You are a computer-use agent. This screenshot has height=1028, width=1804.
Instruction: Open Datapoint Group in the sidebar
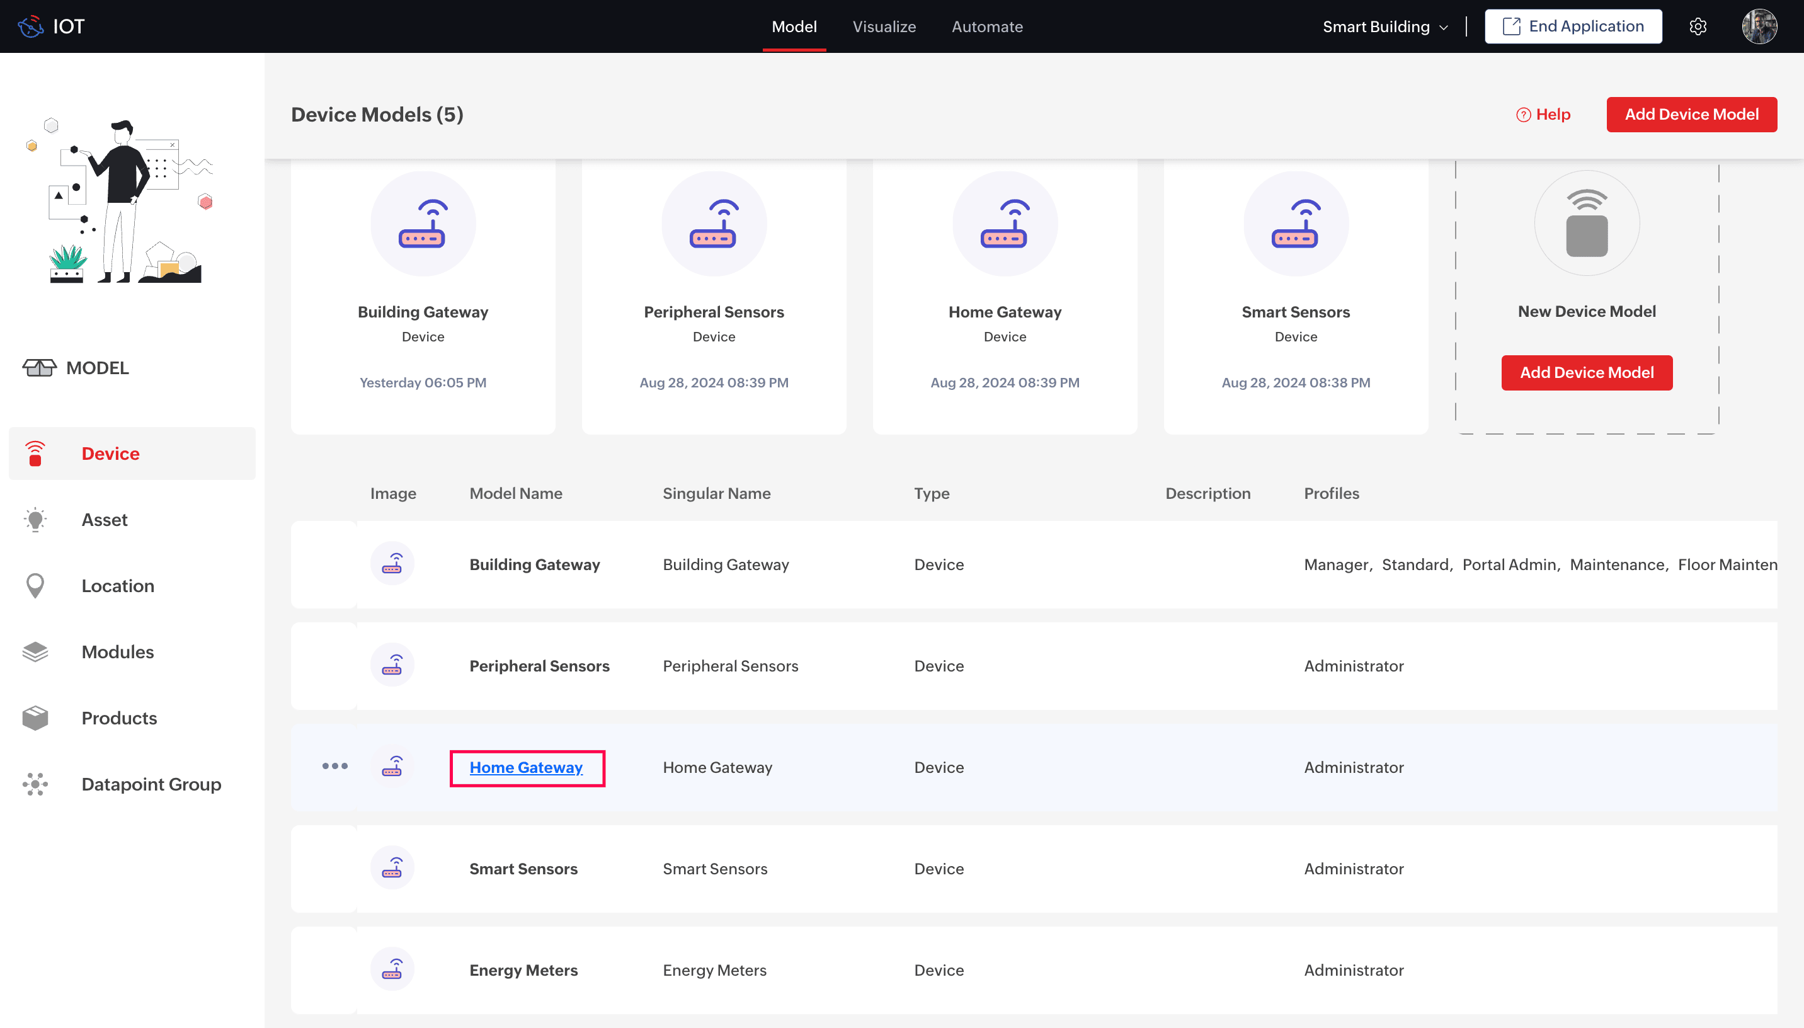151,784
